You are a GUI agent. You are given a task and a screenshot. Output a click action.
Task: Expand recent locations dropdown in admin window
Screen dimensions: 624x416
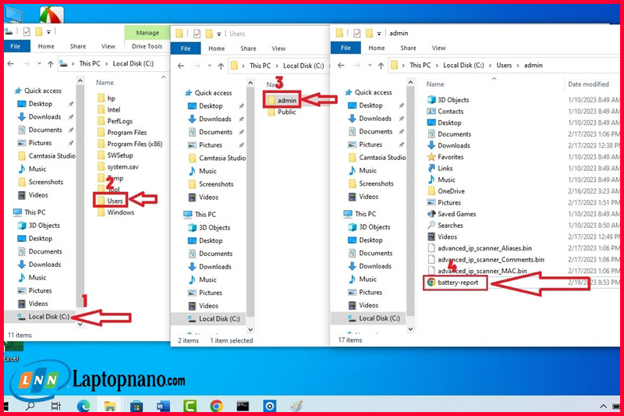click(x=370, y=65)
